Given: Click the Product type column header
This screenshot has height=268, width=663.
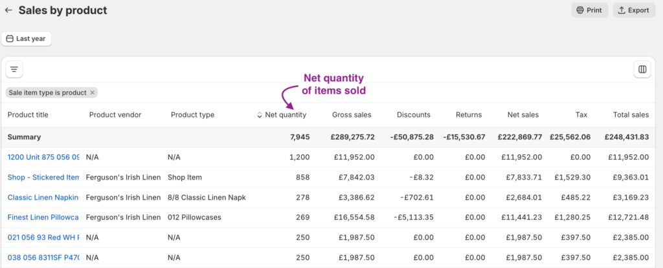Looking at the screenshot, I should point(192,115).
